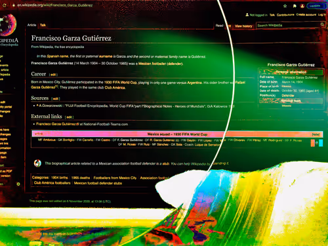Screen dimensions: 328x246
Task: Open the browser extensions puzzle icon
Action: (x=295, y=6)
